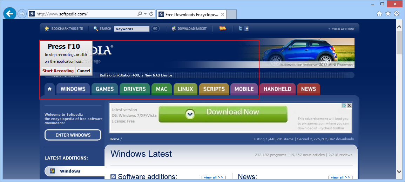Click the 'Listing 1,440,201 items' text
Viewport: 405px width, 182px height.
pyautogui.click(x=274, y=139)
